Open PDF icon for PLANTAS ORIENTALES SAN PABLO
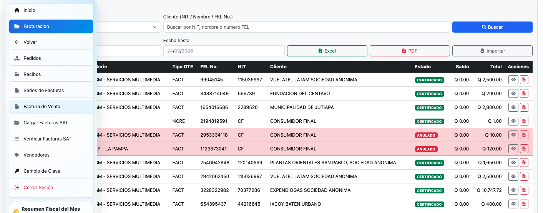Screen dimensions: 543x213 (x=524, y=163)
